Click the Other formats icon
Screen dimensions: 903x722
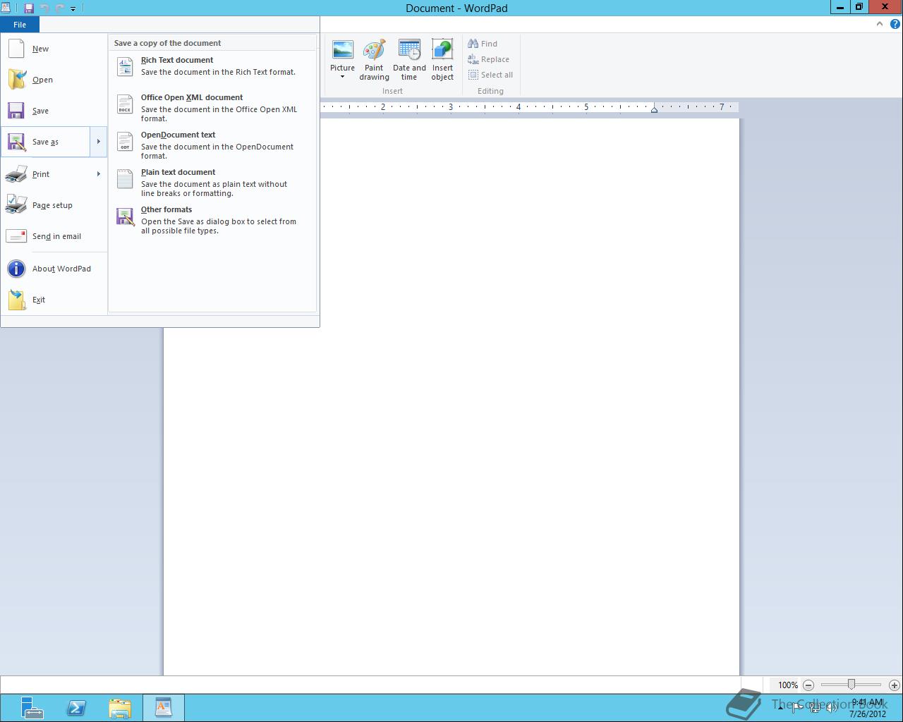(125, 216)
